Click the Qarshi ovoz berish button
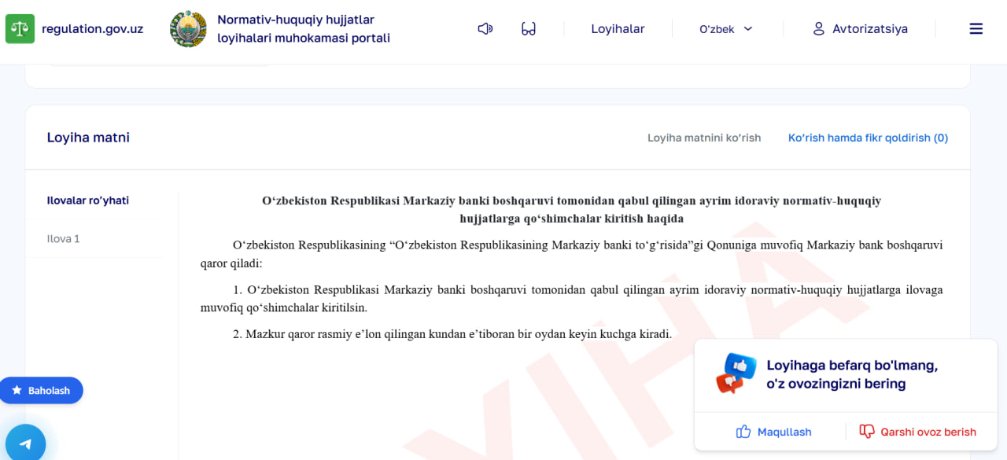 pos(917,432)
